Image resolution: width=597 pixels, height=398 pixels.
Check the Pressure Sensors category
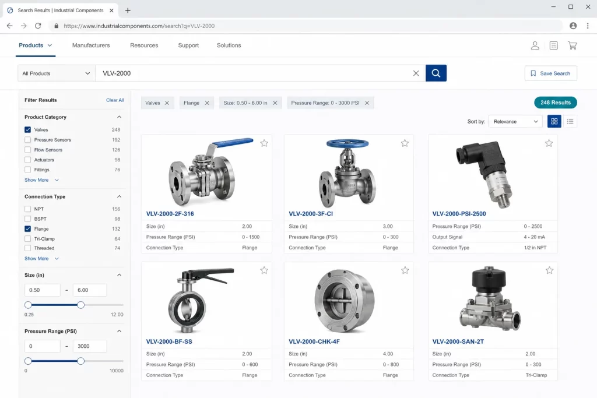tap(28, 140)
